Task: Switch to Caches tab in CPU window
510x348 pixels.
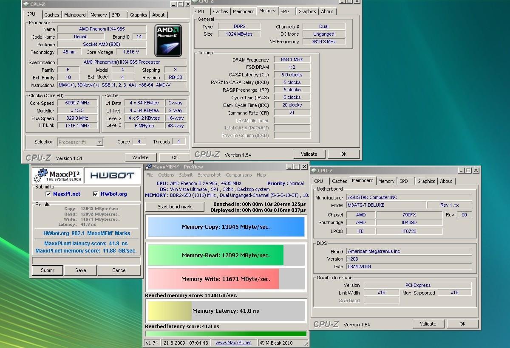Action: (52, 15)
